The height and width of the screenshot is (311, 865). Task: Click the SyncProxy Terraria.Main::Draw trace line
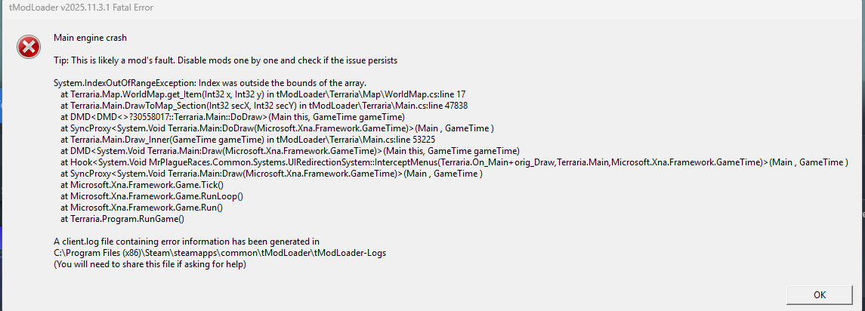(x=271, y=174)
